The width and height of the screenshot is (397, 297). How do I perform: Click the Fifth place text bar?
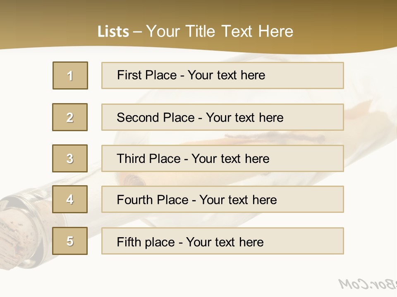pyautogui.click(x=222, y=241)
